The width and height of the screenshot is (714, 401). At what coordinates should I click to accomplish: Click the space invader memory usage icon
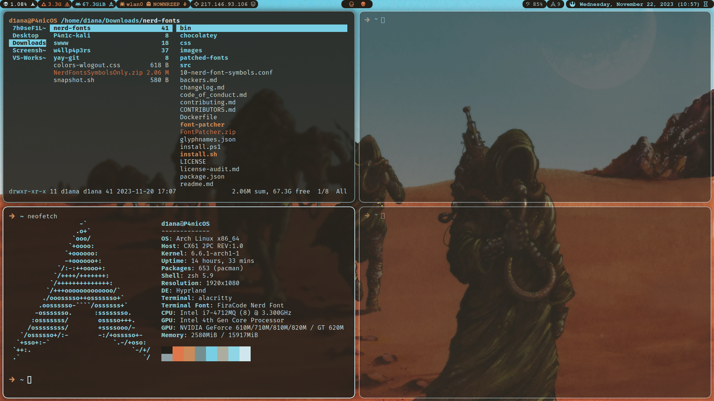pyautogui.click(x=77, y=4)
